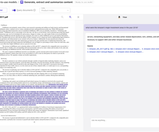Toggle the Query documents switch
The image size is (159, 132).
pos(14,10)
